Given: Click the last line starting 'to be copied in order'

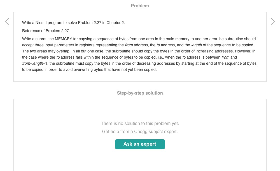Looking at the screenshot, I should pyautogui.click(x=89, y=69).
